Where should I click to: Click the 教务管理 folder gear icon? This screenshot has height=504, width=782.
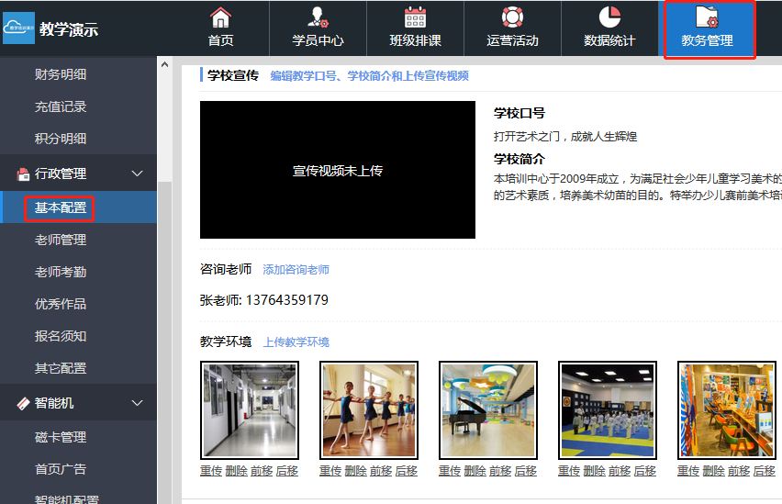point(707,17)
